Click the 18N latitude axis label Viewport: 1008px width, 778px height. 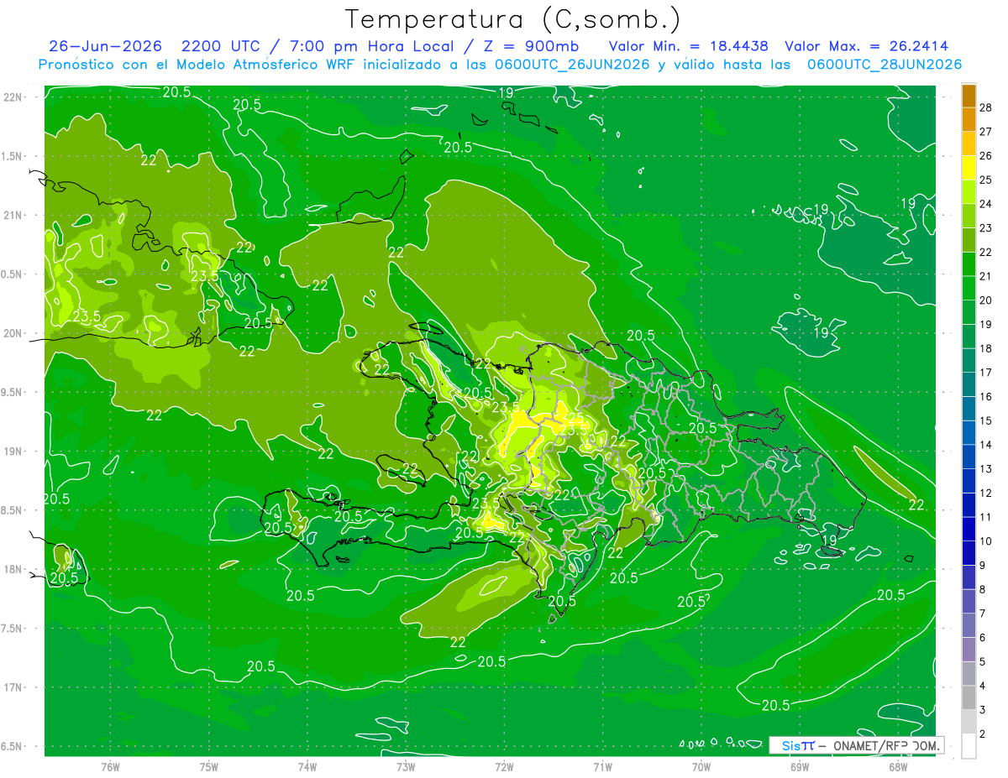tap(14, 570)
